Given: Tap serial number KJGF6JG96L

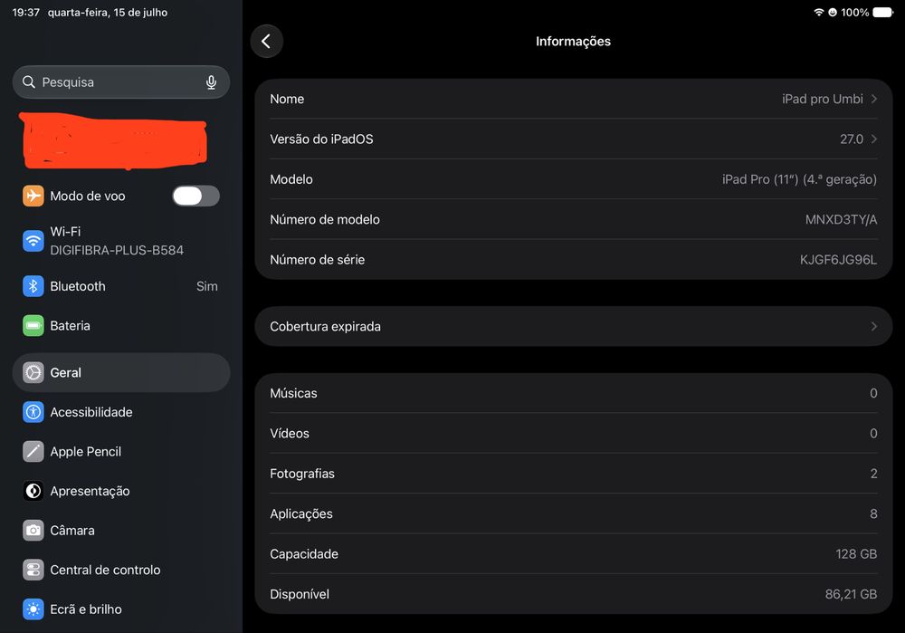Looking at the screenshot, I should [838, 260].
